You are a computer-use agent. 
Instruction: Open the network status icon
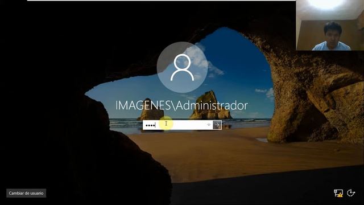click(x=338, y=193)
